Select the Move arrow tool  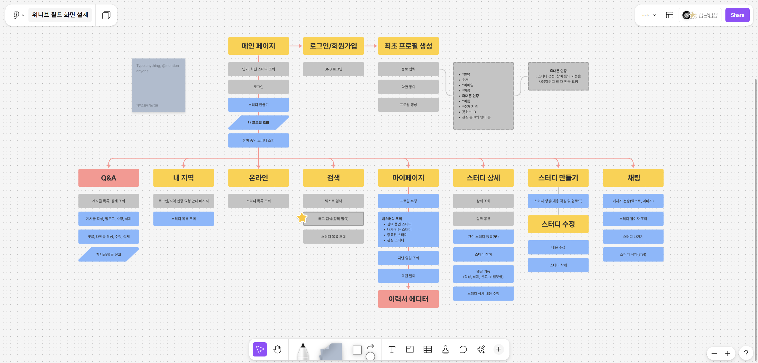[260, 349]
